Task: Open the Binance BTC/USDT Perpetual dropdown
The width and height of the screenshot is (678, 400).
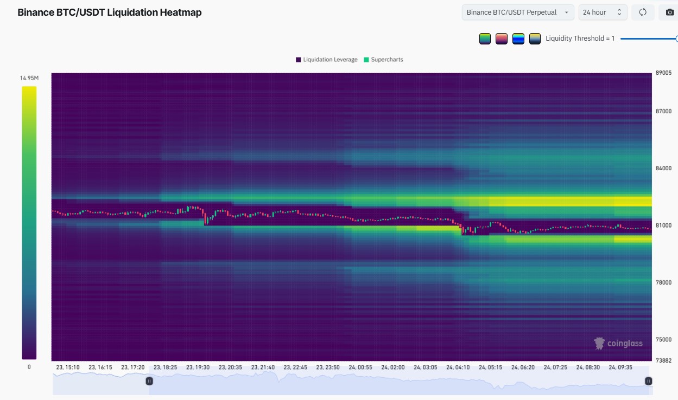Action: click(518, 12)
